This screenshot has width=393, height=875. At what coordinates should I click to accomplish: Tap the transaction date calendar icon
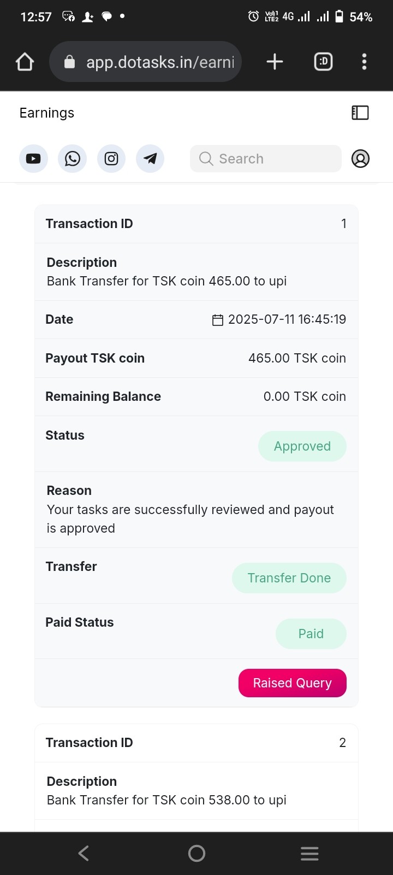(218, 320)
